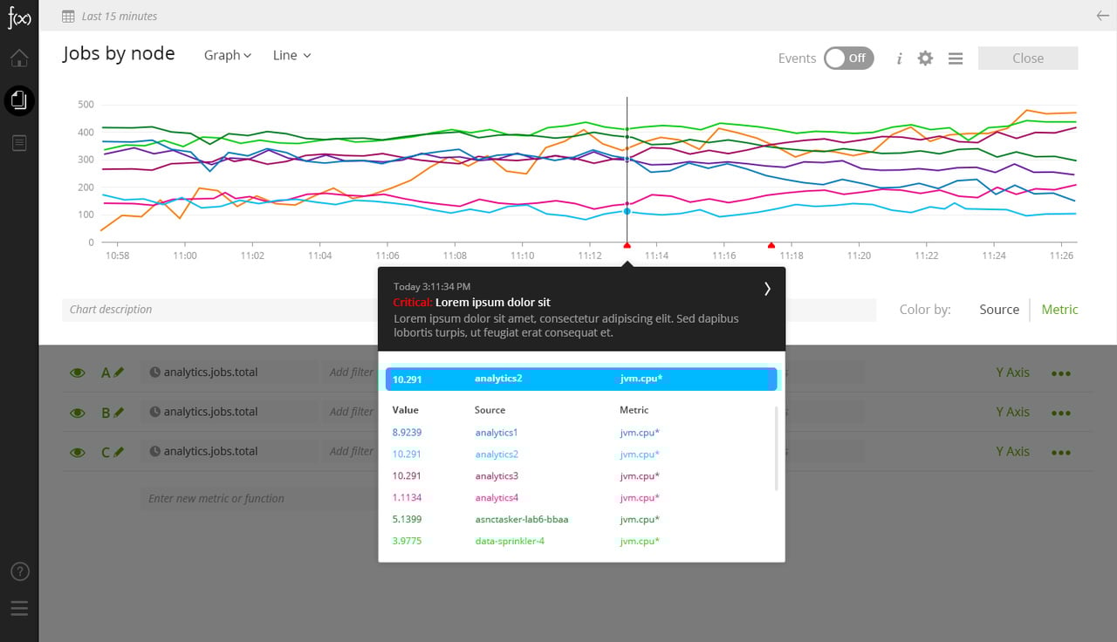Hide query B using its eye icon

coord(78,411)
